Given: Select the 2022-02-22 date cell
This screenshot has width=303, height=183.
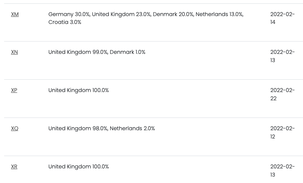Looking at the screenshot, I should point(282,94).
